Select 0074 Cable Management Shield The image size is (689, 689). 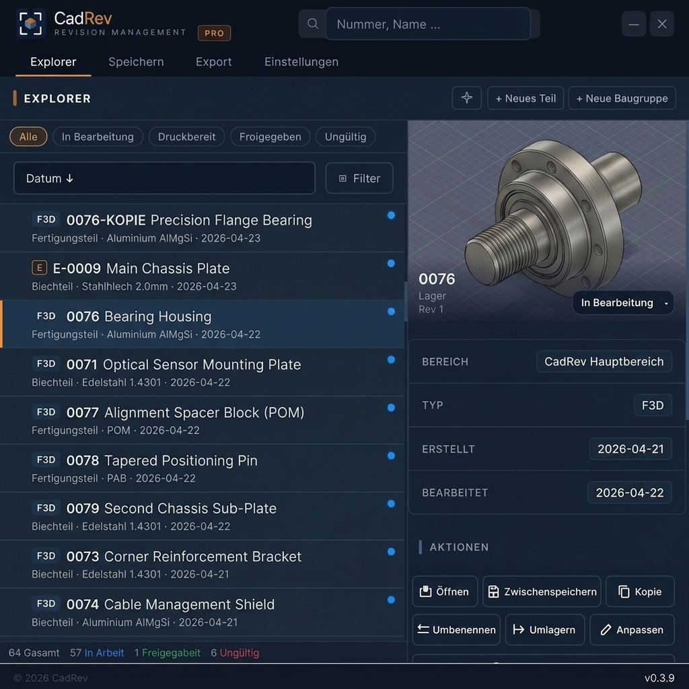202,612
